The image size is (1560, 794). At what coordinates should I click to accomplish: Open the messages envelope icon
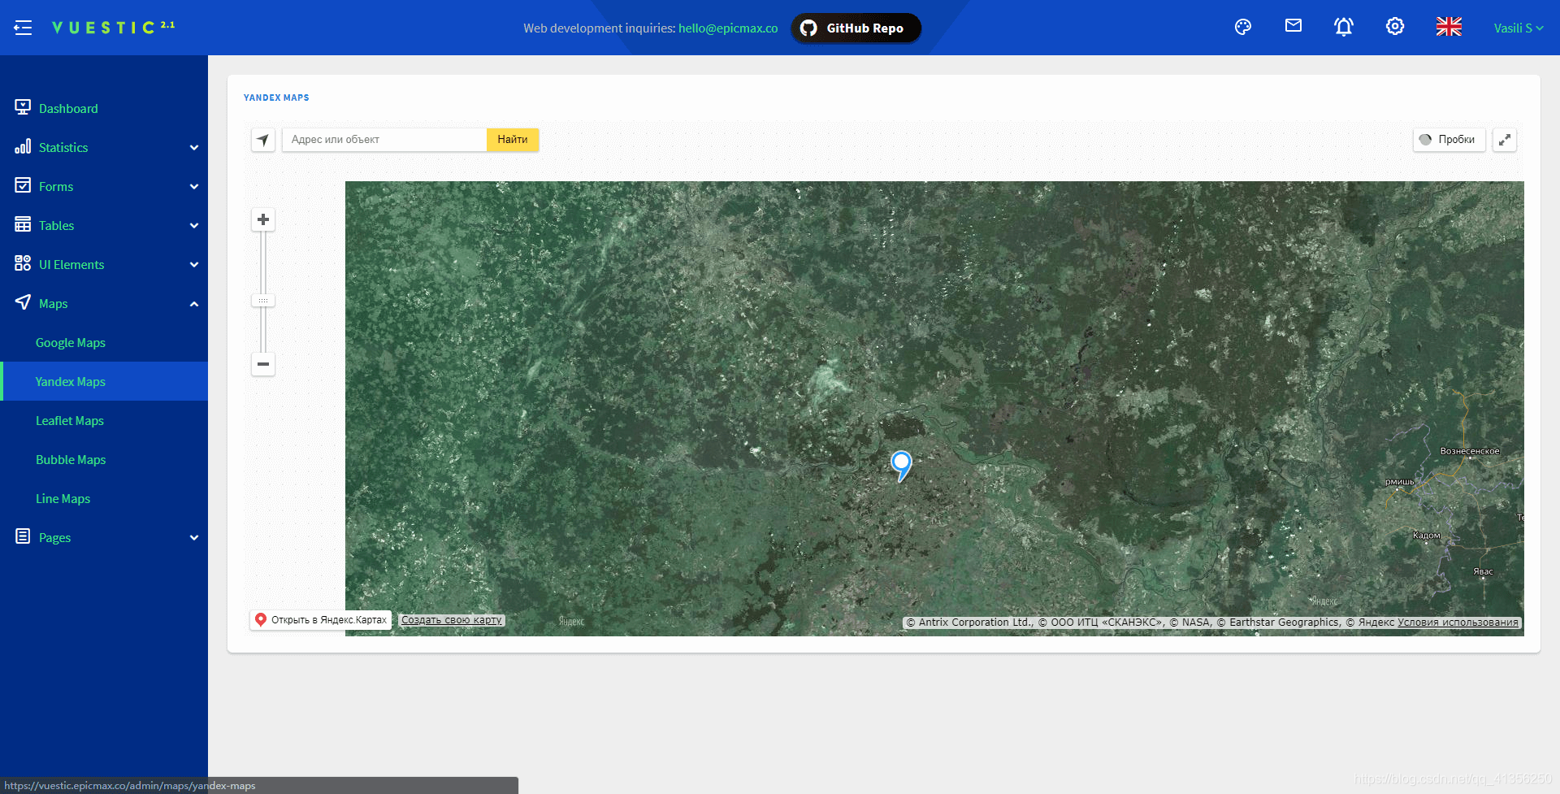tap(1293, 26)
